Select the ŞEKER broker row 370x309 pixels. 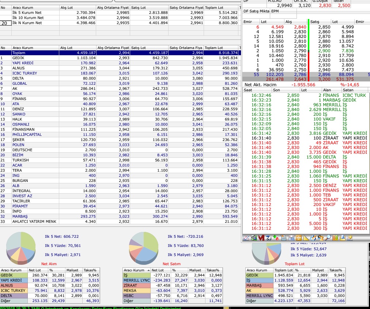coord(120,140)
